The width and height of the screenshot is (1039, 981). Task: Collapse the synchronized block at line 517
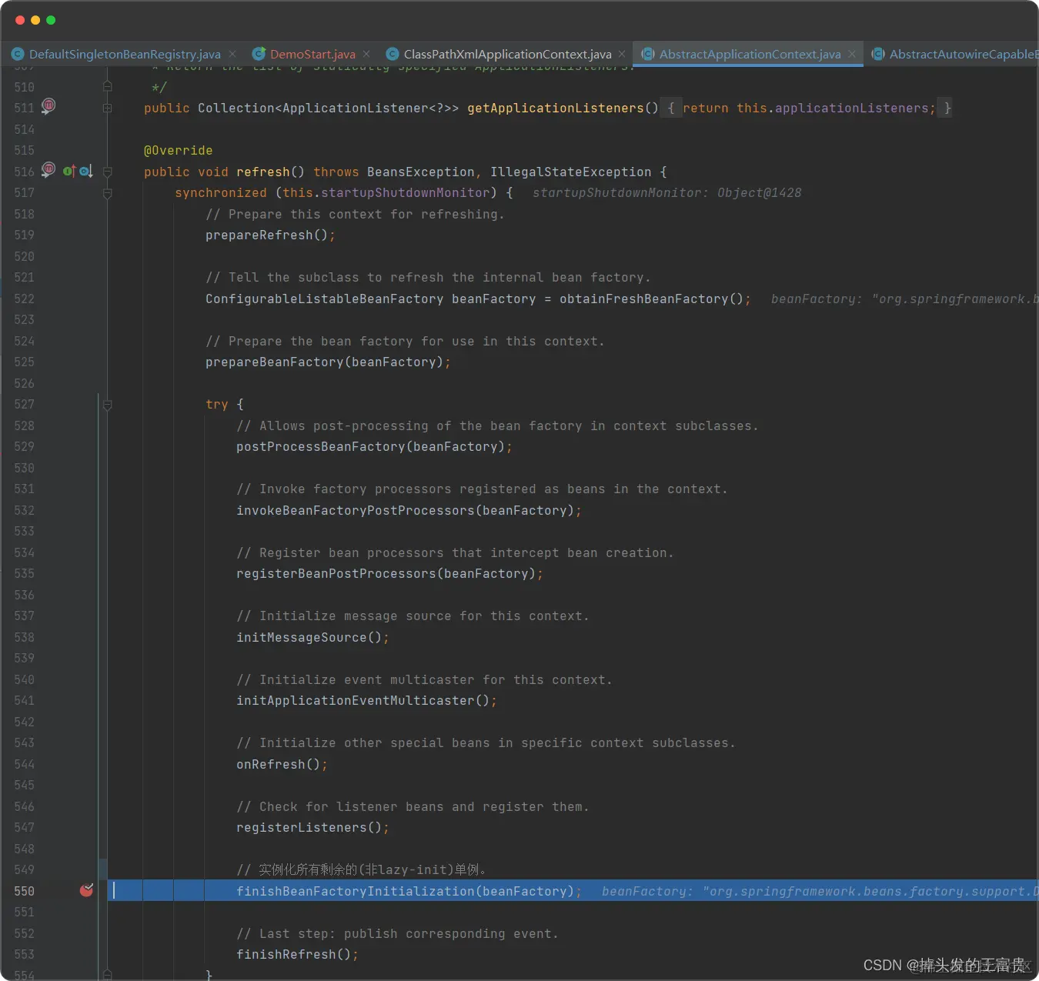108,193
